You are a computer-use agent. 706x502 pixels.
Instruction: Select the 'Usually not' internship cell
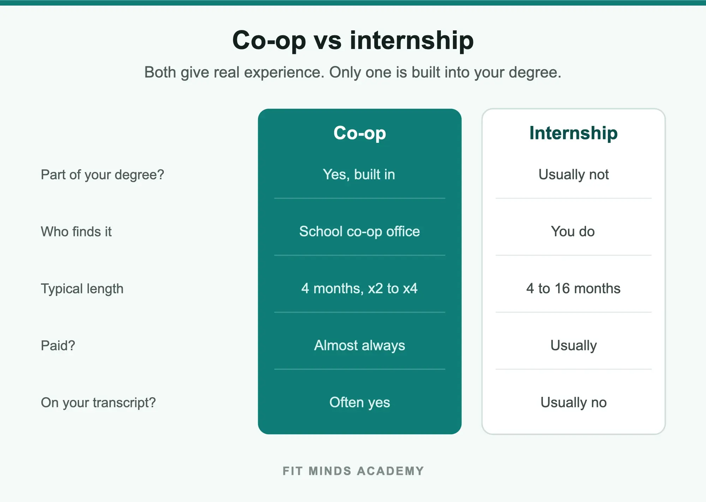(574, 175)
